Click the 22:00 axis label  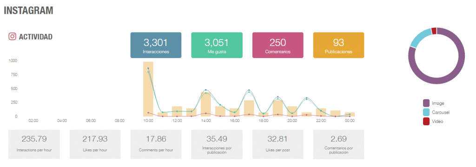pyautogui.click(x=321, y=121)
